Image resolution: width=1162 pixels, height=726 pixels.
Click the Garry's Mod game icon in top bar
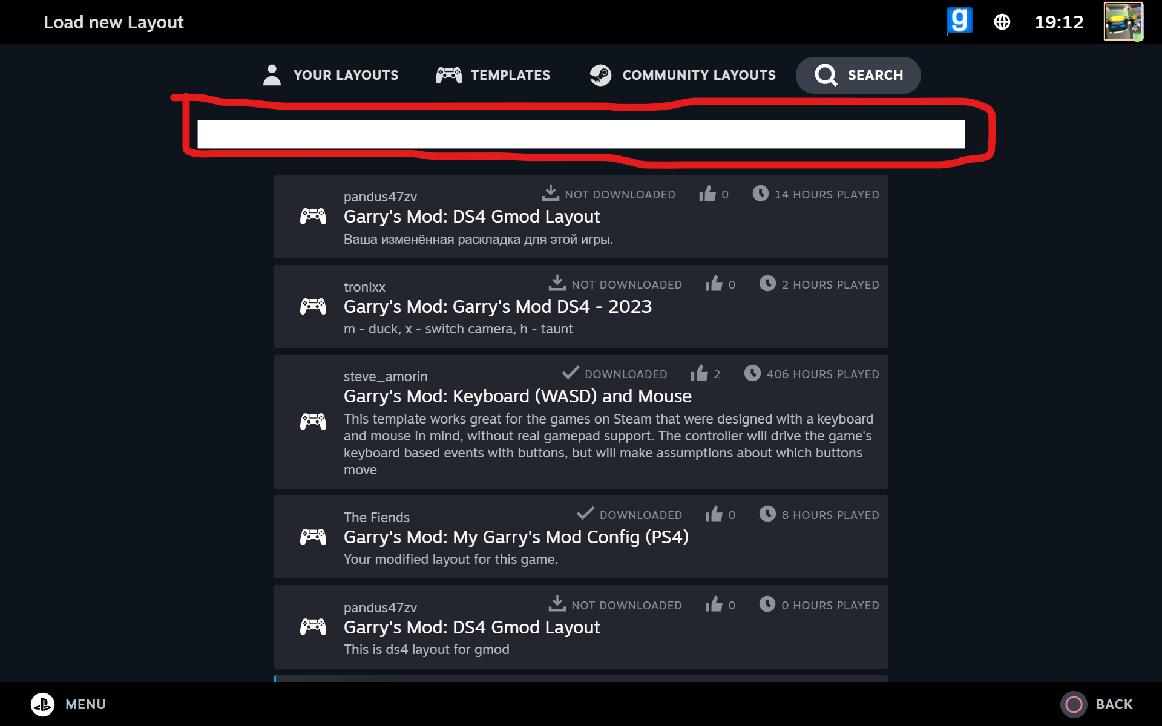click(959, 21)
